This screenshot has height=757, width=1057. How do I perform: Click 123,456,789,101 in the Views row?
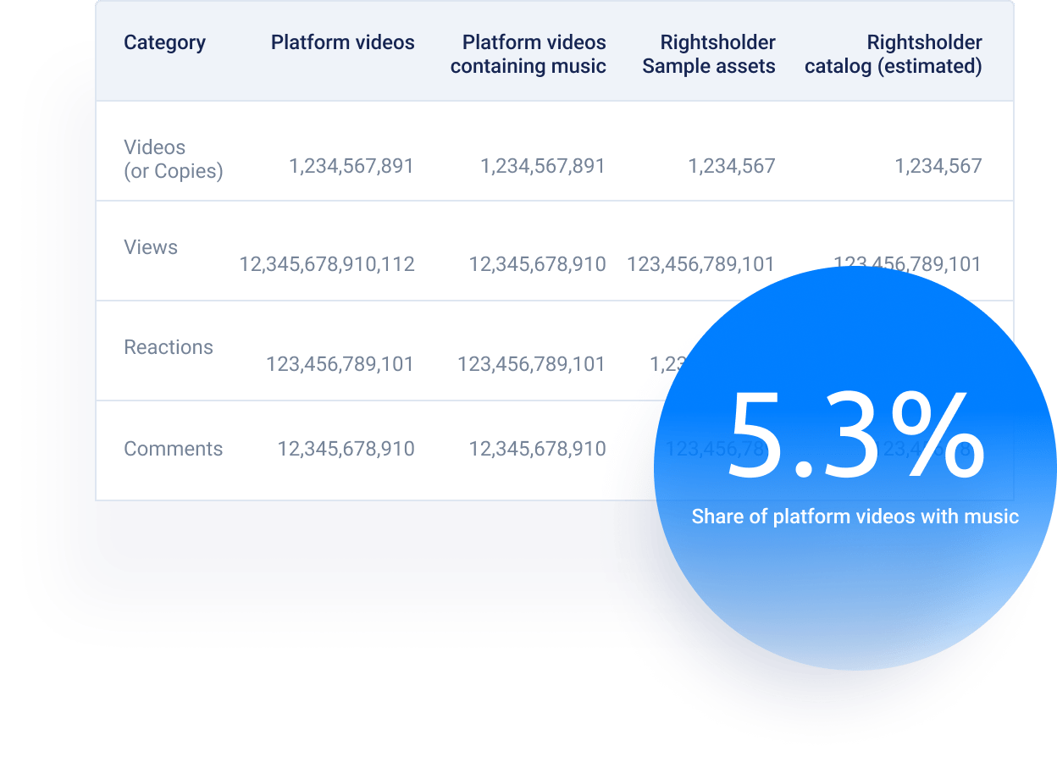(x=699, y=264)
